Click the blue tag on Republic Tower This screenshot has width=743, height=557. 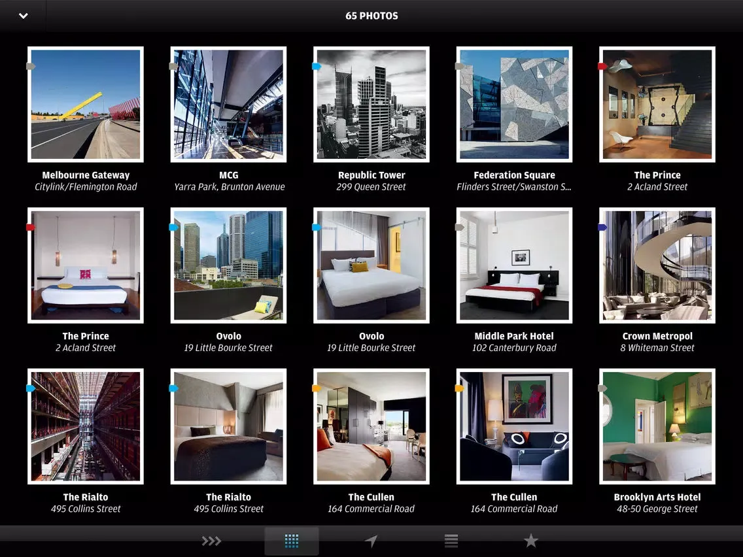click(x=317, y=66)
